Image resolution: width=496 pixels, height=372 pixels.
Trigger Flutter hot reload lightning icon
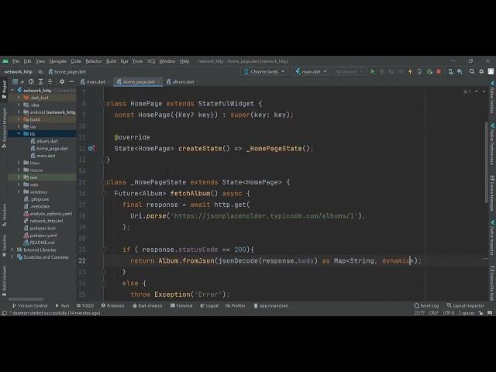click(x=410, y=72)
